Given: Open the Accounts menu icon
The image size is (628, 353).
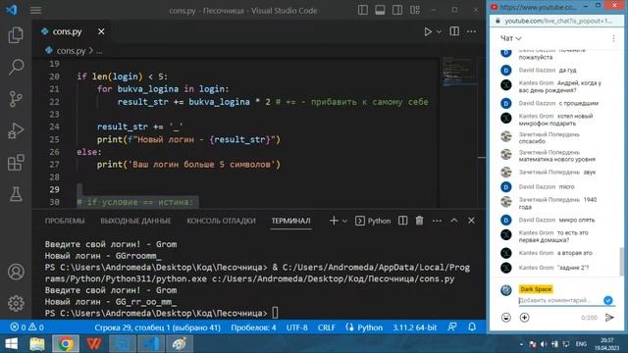Looking at the screenshot, I should pyautogui.click(x=16, y=272).
